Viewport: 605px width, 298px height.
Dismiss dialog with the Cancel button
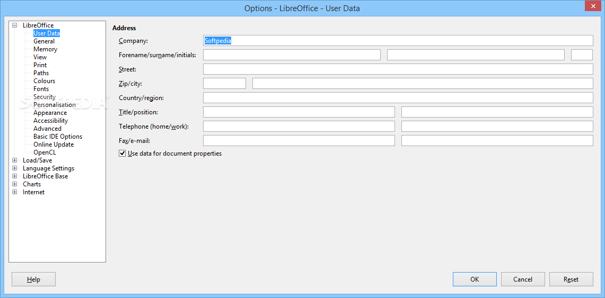pyautogui.click(x=523, y=279)
